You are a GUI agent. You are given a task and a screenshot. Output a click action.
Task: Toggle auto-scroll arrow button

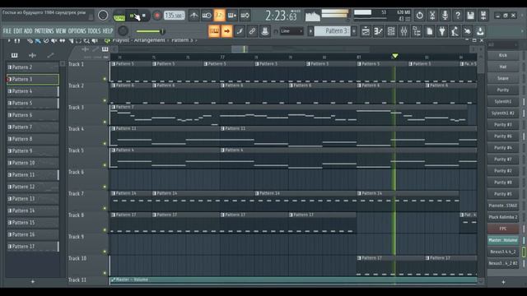[227, 31]
